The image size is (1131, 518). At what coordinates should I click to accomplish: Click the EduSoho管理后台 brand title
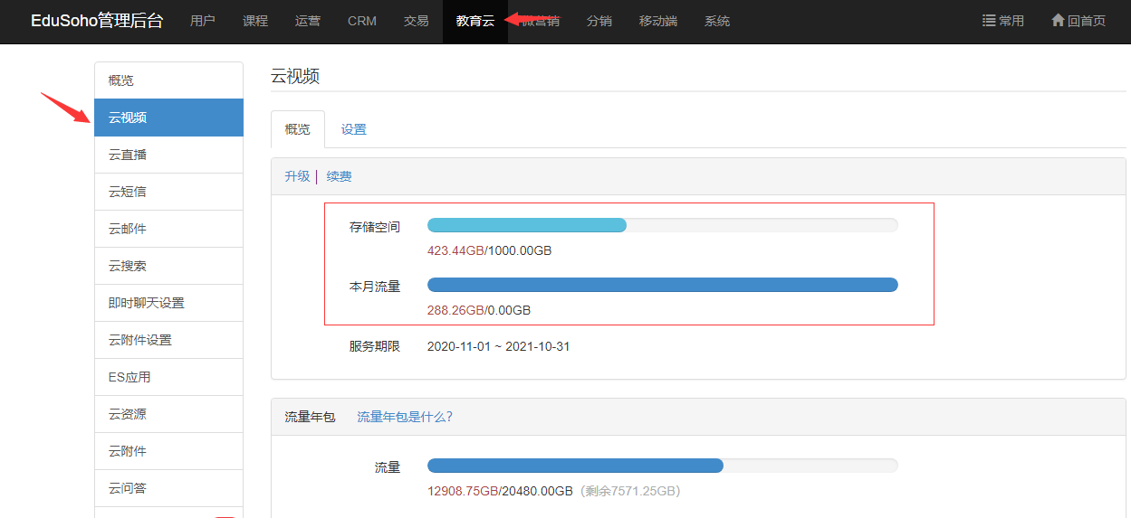(97, 21)
